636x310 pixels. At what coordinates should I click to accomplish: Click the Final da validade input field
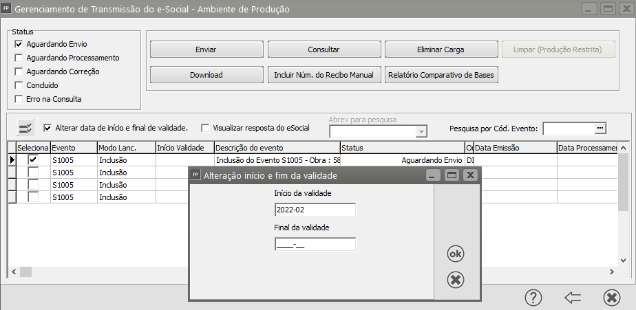(315, 244)
